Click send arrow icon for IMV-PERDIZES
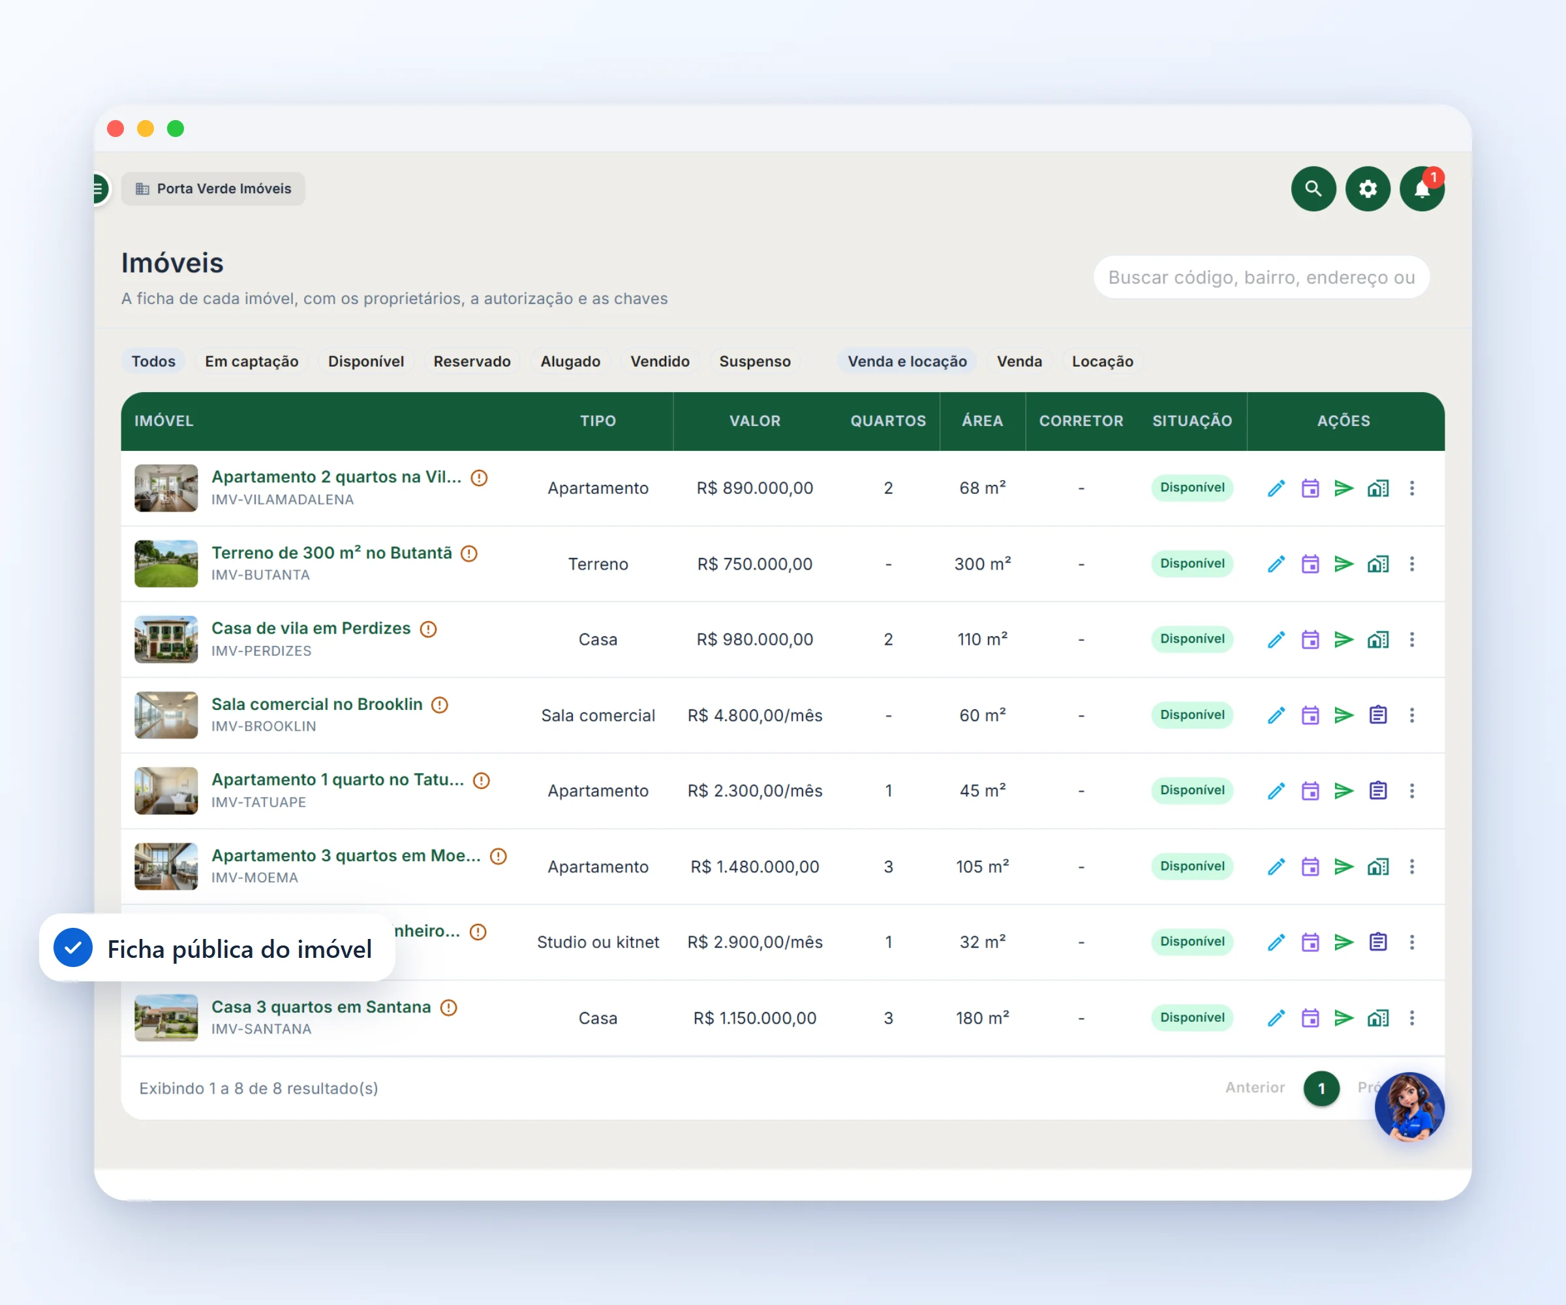1566x1305 pixels. [x=1343, y=640]
